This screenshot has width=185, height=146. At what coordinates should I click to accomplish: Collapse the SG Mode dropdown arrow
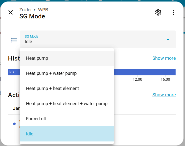click(x=168, y=39)
